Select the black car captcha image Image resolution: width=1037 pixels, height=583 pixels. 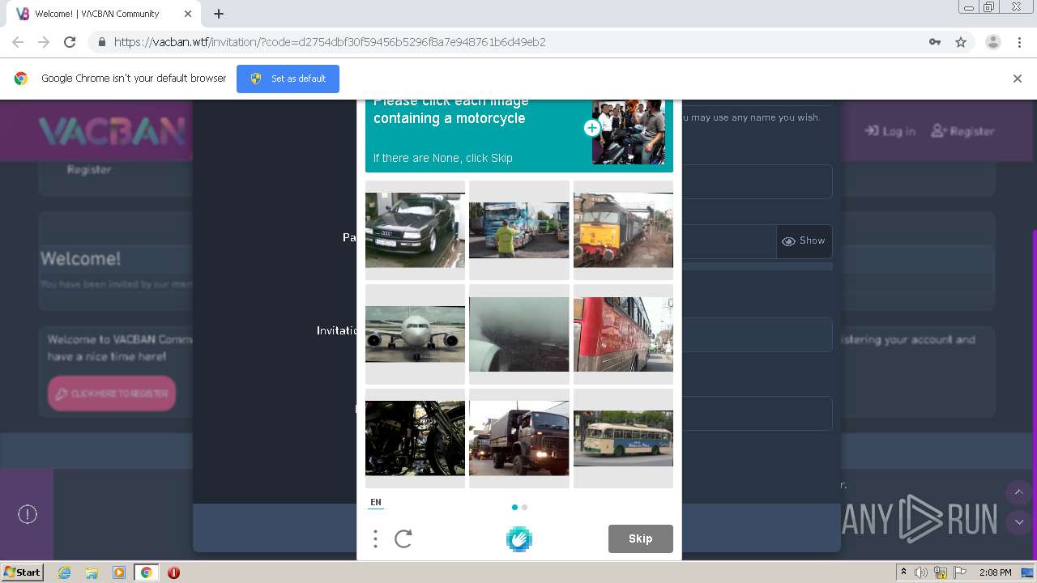(415, 230)
